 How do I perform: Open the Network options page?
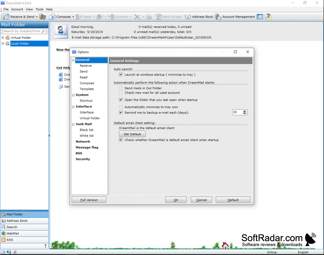(x=83, y=142)
